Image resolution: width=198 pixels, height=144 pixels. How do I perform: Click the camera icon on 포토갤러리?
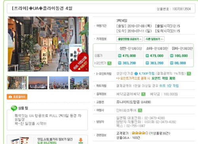coord(10,97)
